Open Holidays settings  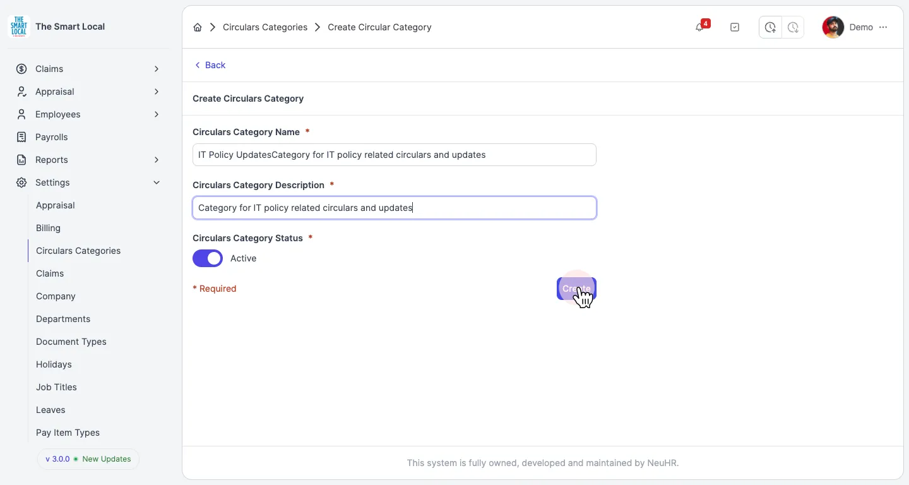pos(54,364)
